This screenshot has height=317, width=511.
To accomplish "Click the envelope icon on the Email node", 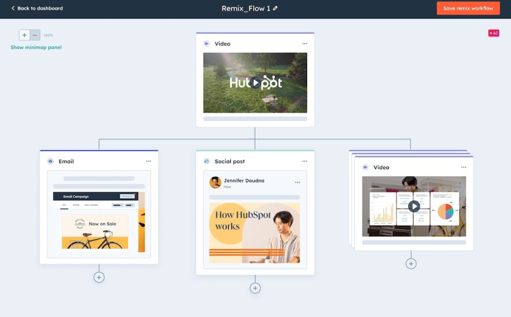I will (x=50, y=161).
